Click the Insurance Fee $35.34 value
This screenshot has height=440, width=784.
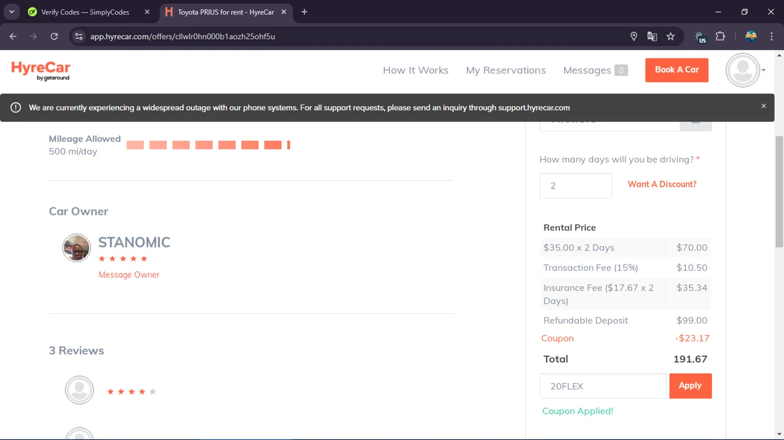point(691,288)
